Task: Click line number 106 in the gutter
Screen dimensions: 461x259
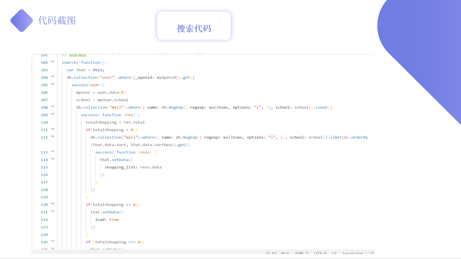Action: point(44,93)
